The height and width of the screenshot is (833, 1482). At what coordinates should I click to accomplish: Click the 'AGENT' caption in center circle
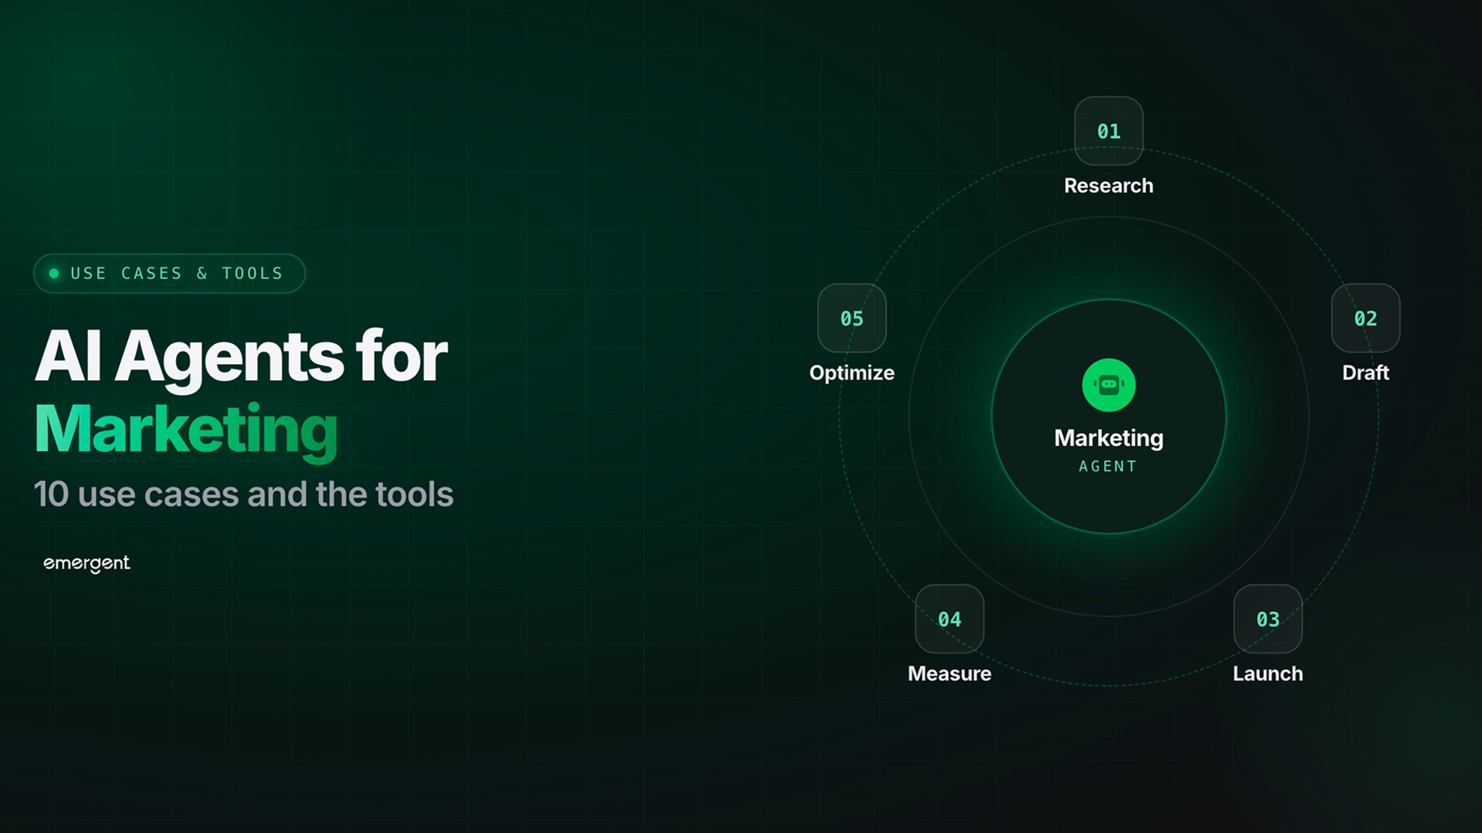pyautogui.click(x=1108, y=467)
